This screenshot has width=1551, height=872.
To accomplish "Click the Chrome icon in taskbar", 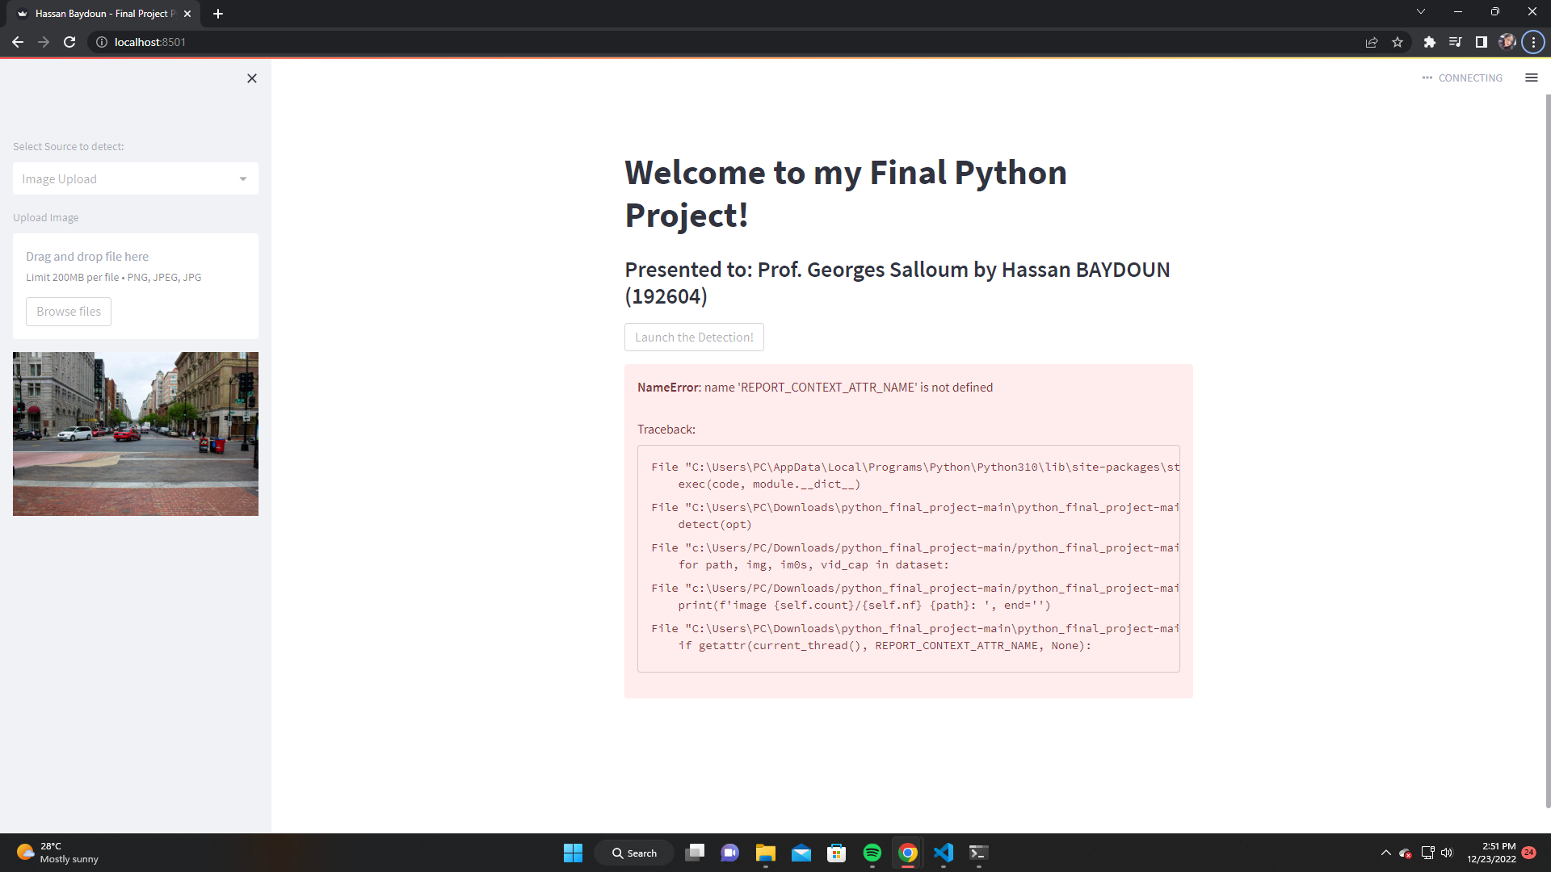I will (x=908, y=853).
